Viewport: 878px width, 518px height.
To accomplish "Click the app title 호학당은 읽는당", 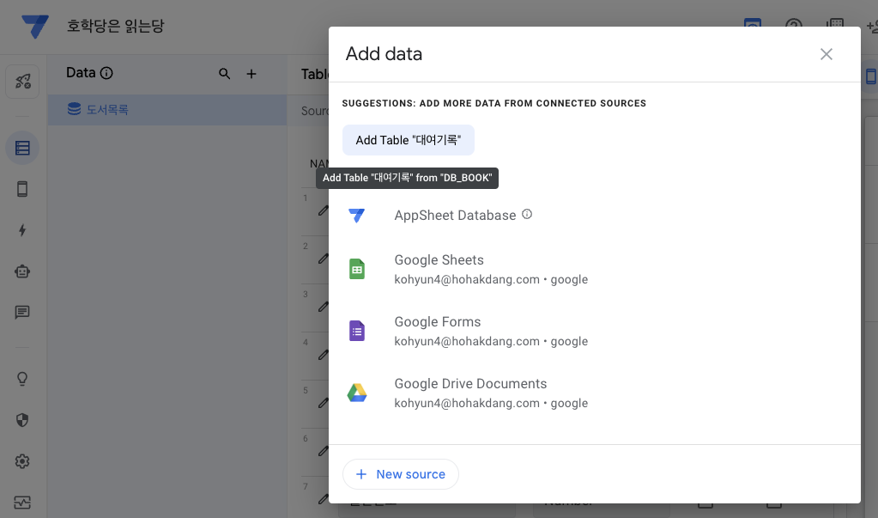I will point(115,26).
